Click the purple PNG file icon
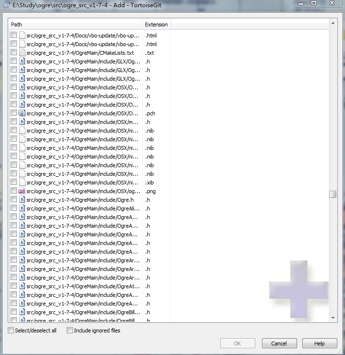The image size is (345, 355). tap(22, 191)
